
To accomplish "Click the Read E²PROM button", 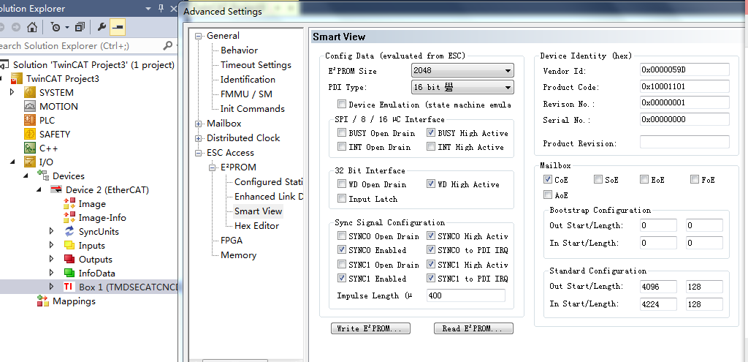I will click(473, 328).
